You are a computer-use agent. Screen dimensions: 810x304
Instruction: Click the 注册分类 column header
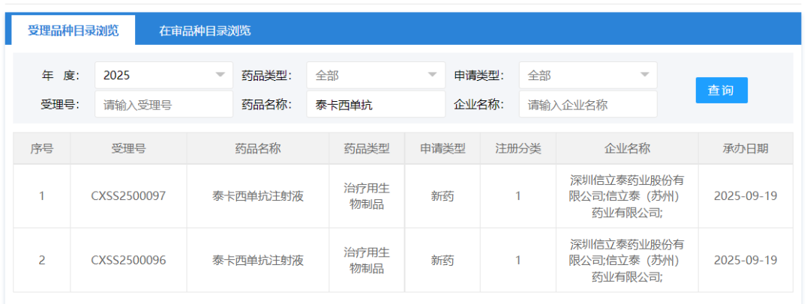point(517,148)
